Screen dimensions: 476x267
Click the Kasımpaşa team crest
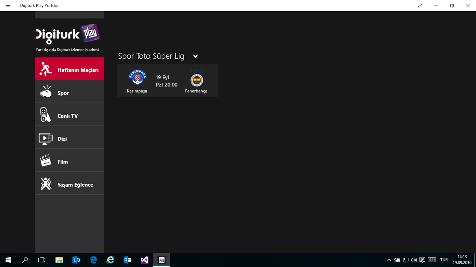(137, 78)
